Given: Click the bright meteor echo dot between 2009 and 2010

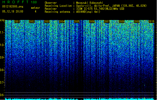Looking at the screenshot, I should pos(144,85).
